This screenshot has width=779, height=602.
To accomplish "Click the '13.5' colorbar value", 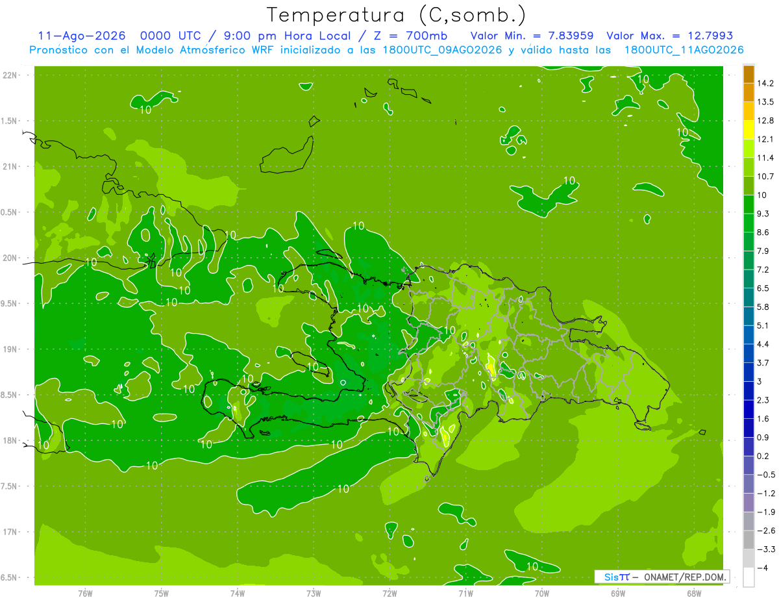I will 766,102.
